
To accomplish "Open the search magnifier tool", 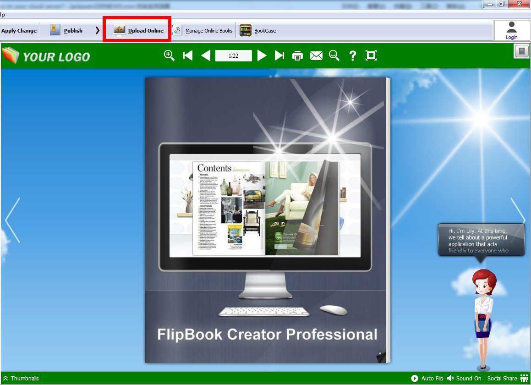I will (x=334, y=55).
